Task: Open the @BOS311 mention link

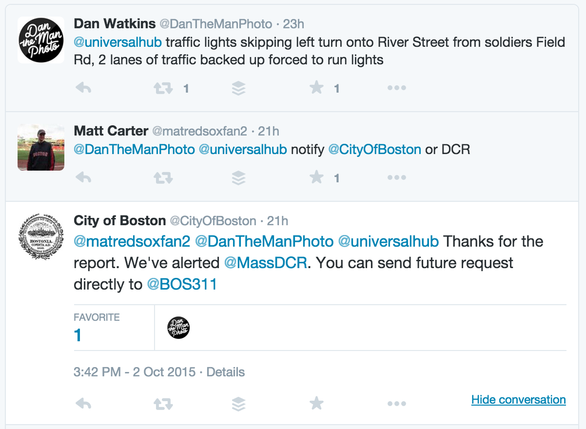Action: [x=182, y=284]
